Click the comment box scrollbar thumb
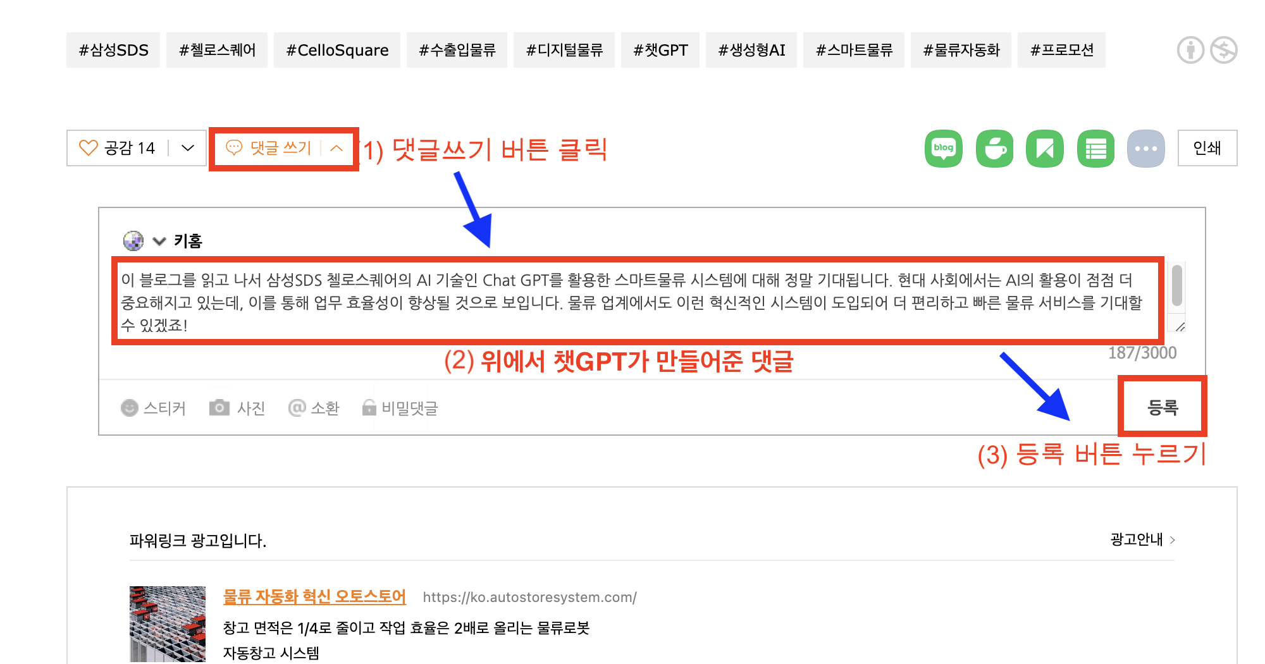Screen dimensions: 1265x664 (x=1177, y=286)
